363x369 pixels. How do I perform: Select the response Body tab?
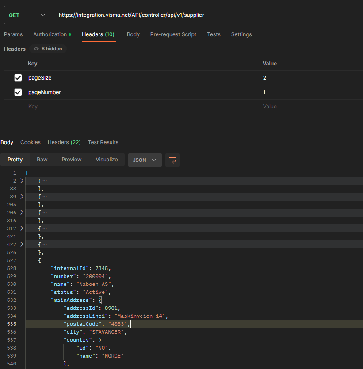pyautogui.click(x=7, y=142)
